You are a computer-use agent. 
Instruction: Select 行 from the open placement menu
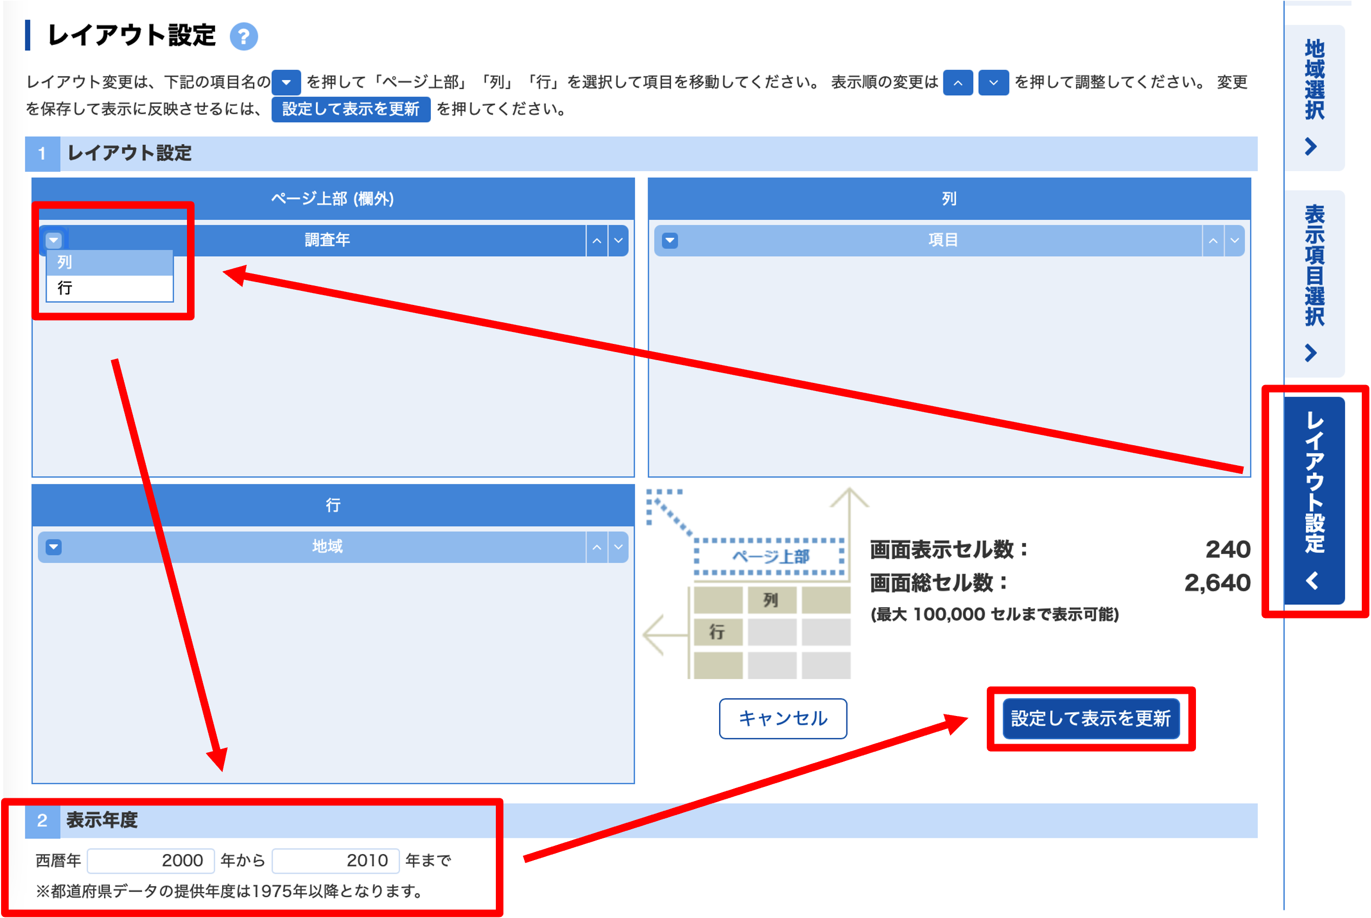[109, 288]
